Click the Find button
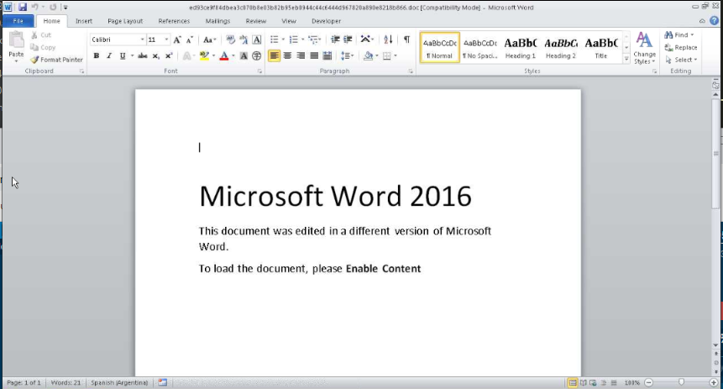Viewport: 723px width, 389px height. point(679,34)
